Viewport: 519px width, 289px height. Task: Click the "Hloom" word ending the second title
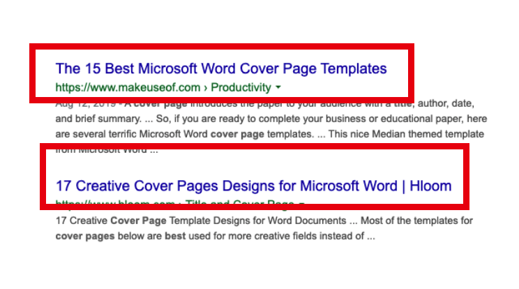pos(430,186)
